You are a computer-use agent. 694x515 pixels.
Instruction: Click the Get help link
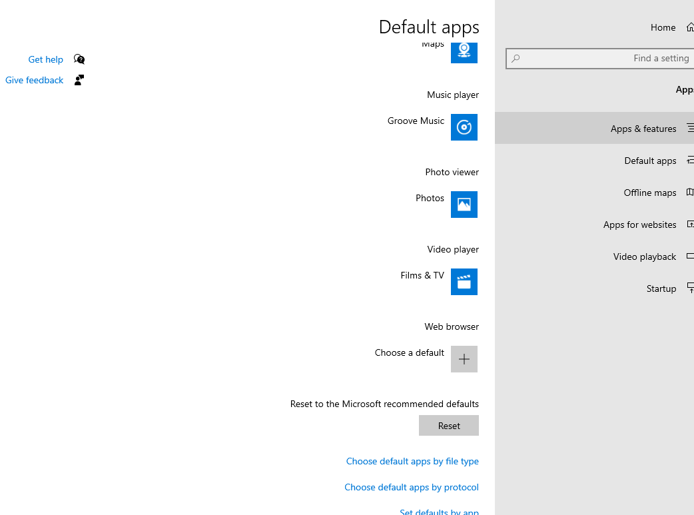pos(45,59)
